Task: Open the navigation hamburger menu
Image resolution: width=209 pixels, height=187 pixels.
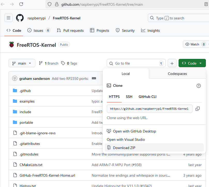Action: [9, 18]
